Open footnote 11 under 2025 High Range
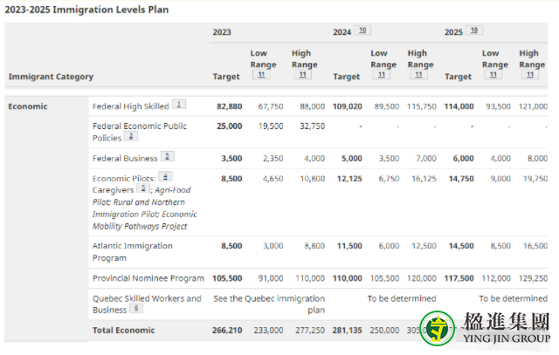This screenshot has height=355, width=559. 530,74
